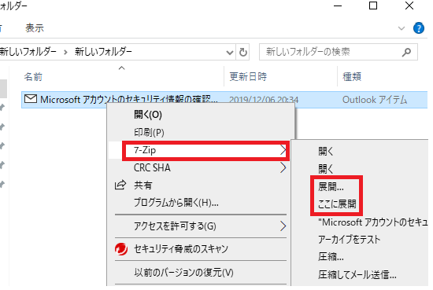This screenshot has width=433, height=290.
Task: Open the 表示 ribbon tab
Action: pos(35,28)
